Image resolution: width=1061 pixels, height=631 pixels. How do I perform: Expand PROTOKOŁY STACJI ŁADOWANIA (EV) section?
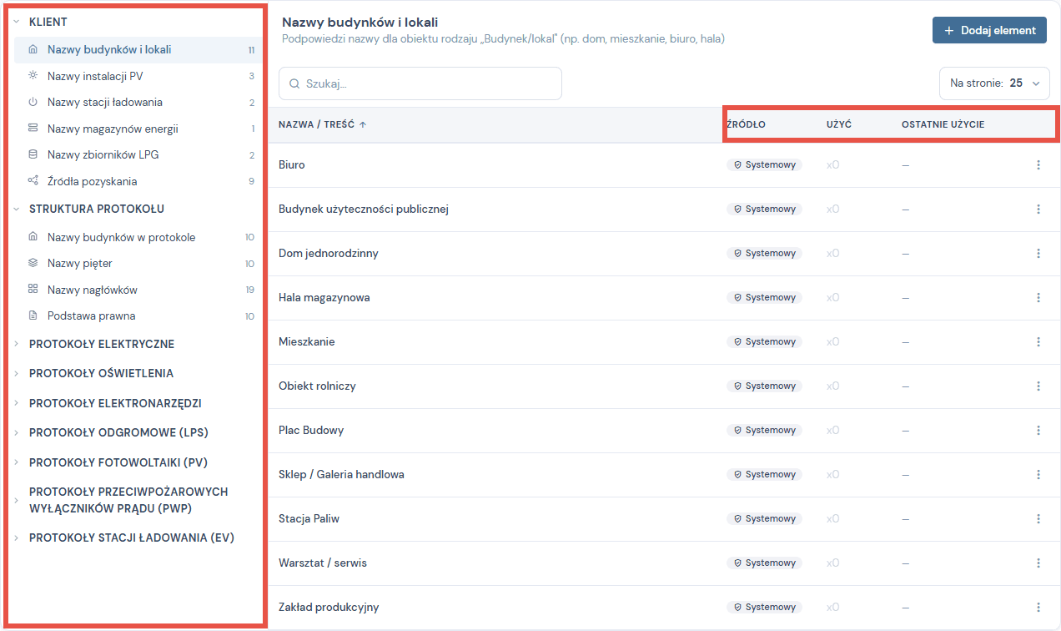(x=16, y=538)
